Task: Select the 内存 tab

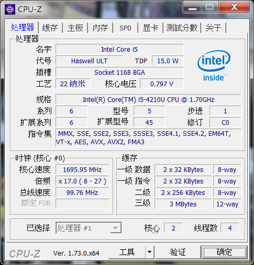Action: [100, 28]
